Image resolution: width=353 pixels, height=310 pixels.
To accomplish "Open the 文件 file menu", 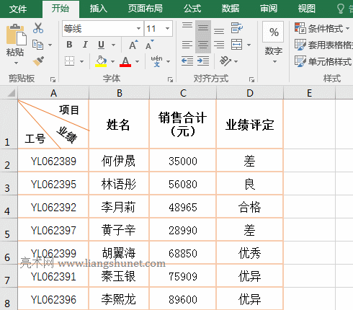I will [x=18, y=9].
